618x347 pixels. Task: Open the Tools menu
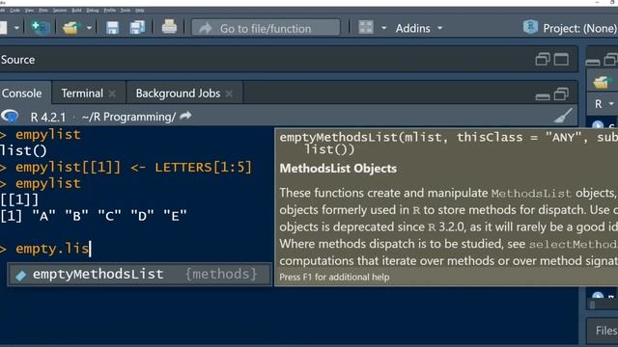126,11
